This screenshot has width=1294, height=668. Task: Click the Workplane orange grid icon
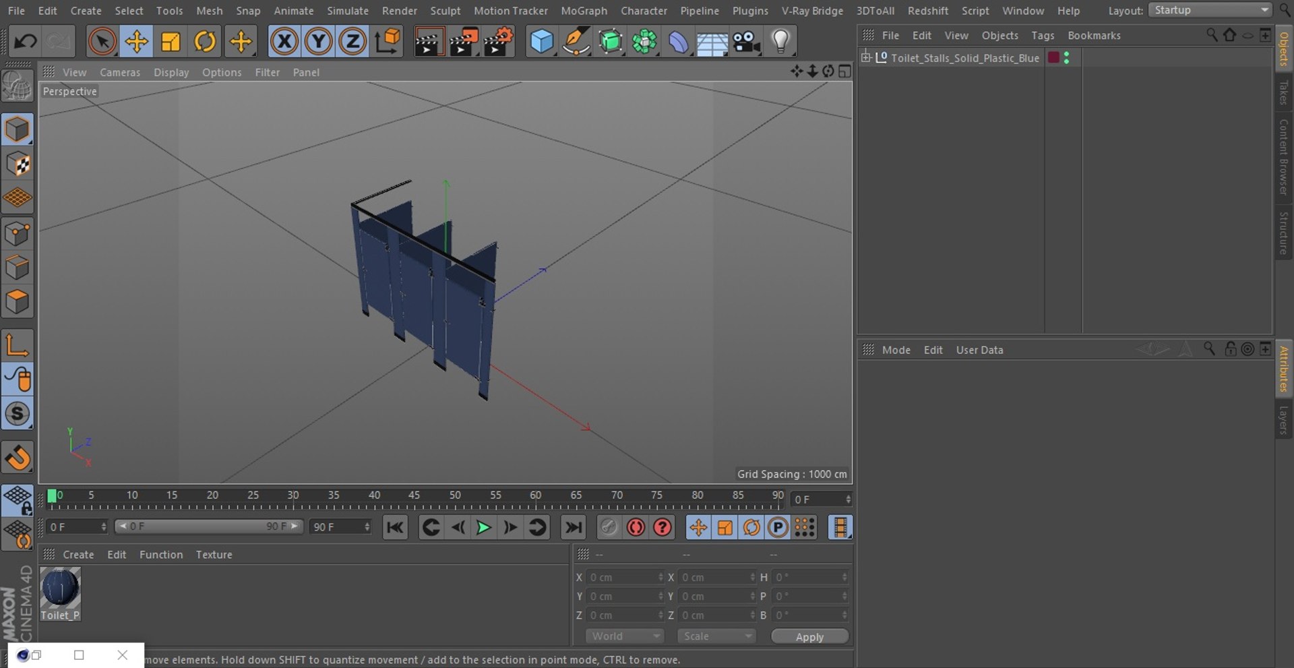coord(17,198)
